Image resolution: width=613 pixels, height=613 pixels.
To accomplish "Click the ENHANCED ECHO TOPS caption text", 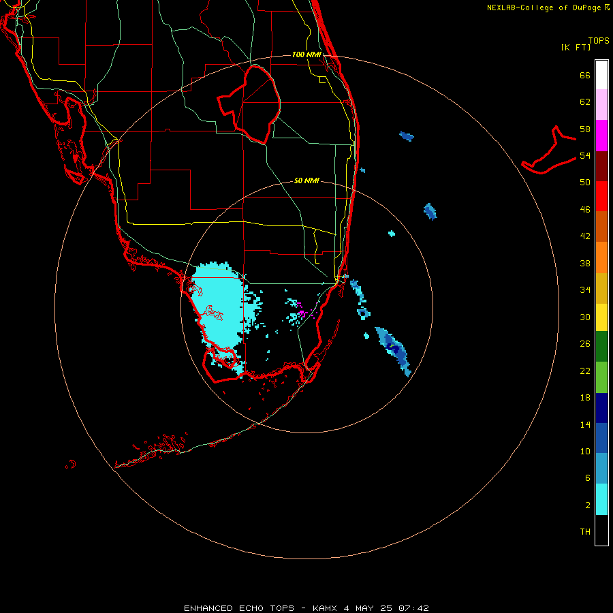I will pos(239,608).
